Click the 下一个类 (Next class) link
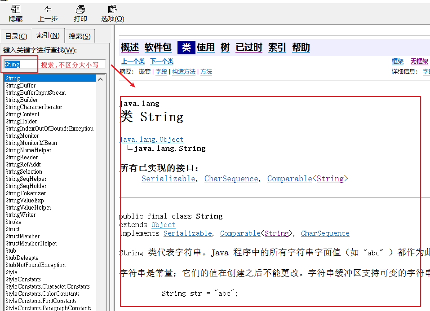The height and width of the screenshot is (311, 430). point(162,61)
